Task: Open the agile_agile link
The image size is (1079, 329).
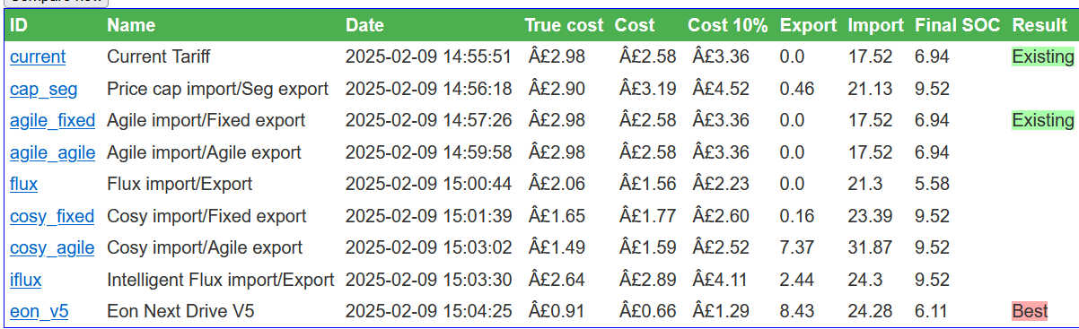Action: click(x=52, y=152)
